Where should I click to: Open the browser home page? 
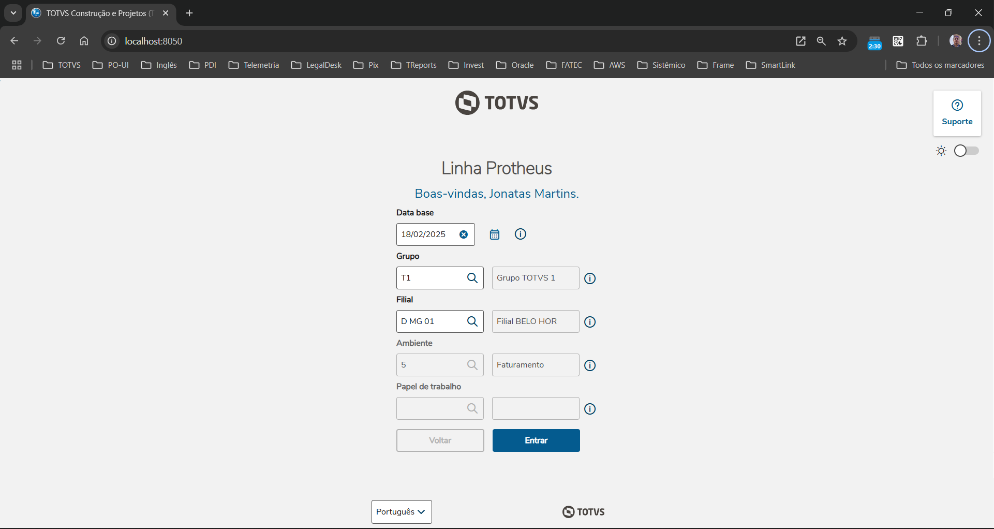coord(84,41)
